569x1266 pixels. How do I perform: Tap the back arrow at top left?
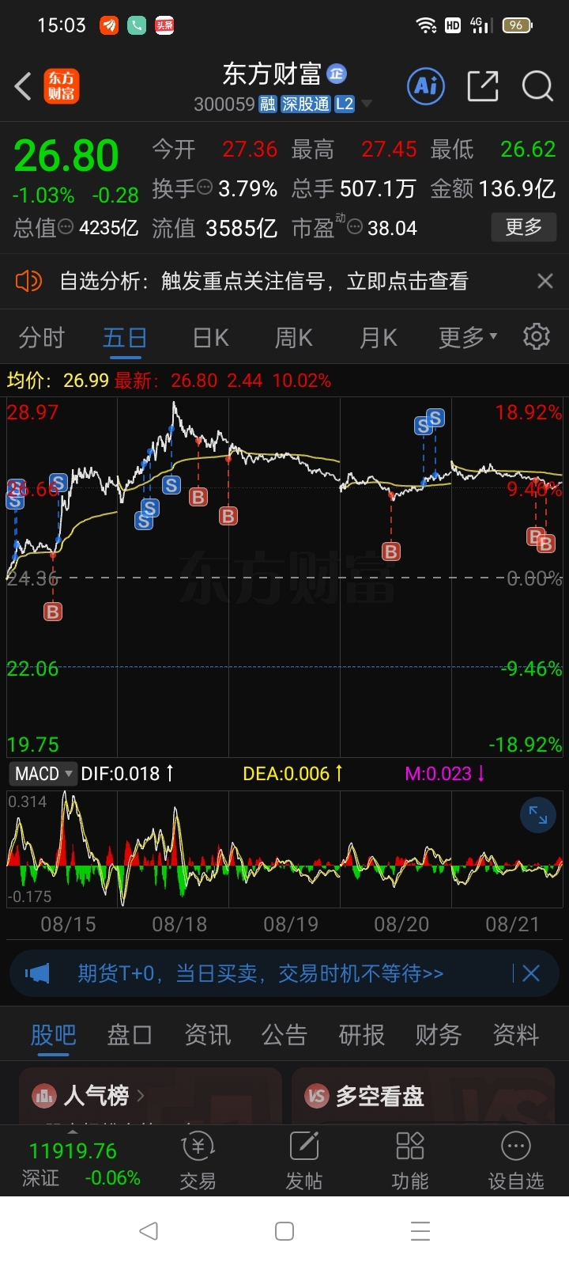(x=24, y=86)
